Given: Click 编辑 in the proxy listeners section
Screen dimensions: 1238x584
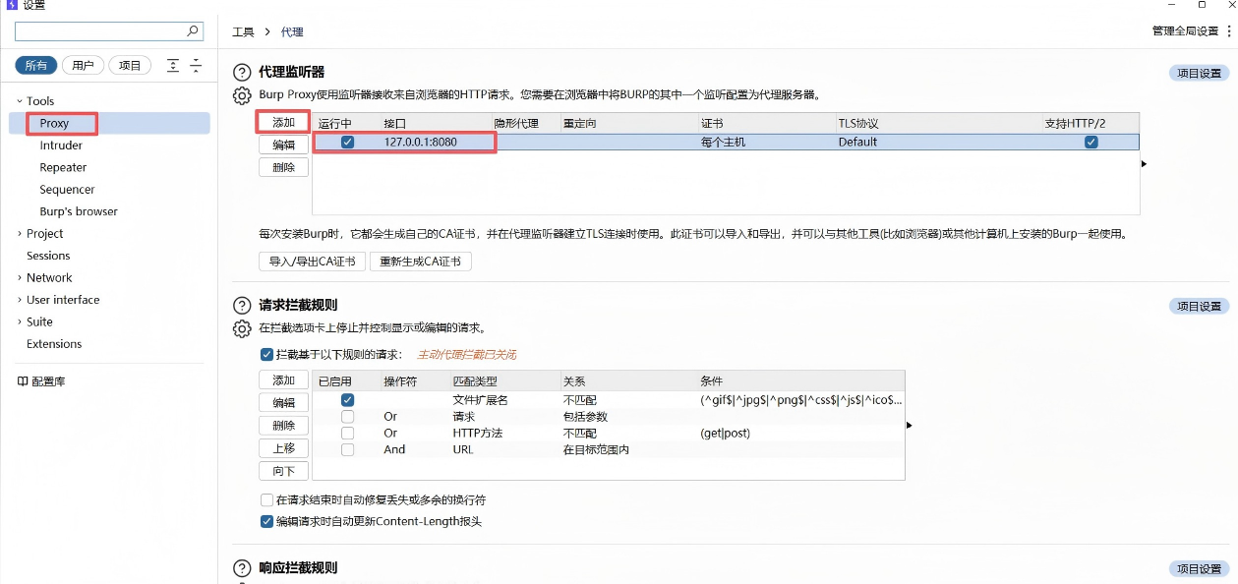Looking at the screenshot, I should click(x=283, y=145).
